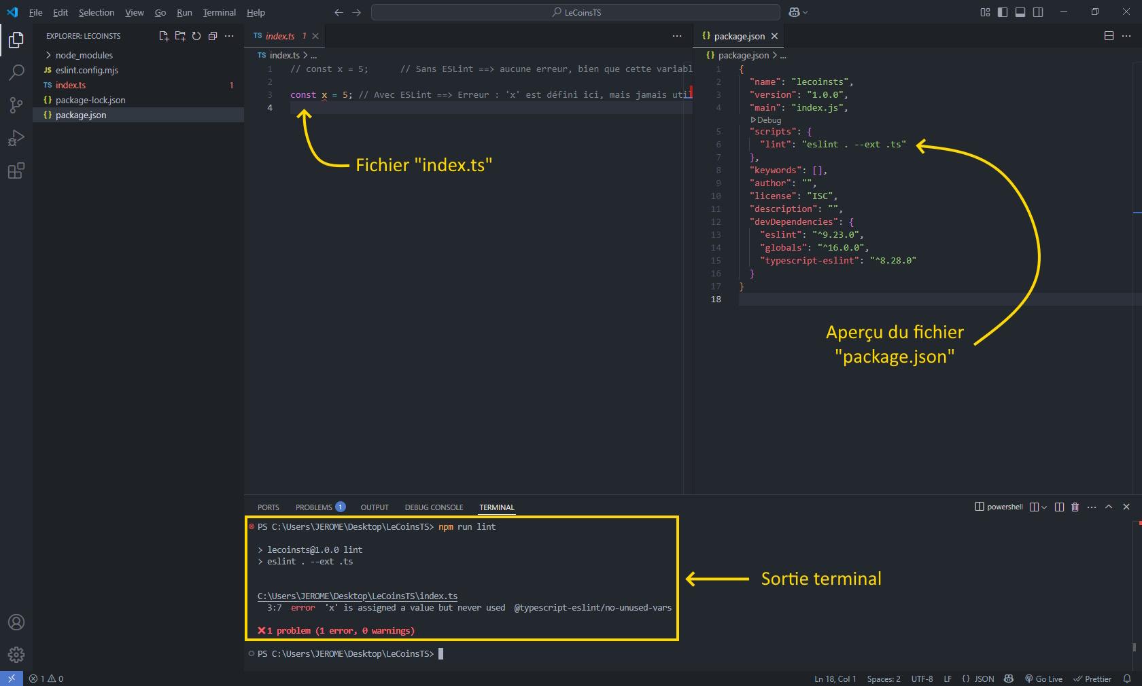Click the Debug code lens above scripts
This screenshot has height=686, width=1142.
pyautogui.click(x=766, y=120)
